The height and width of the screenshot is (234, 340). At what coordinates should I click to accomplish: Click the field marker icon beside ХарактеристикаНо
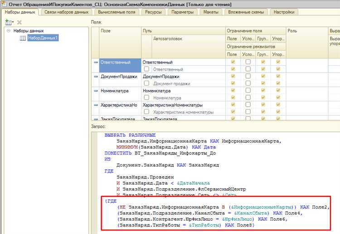tap(96, 105)
